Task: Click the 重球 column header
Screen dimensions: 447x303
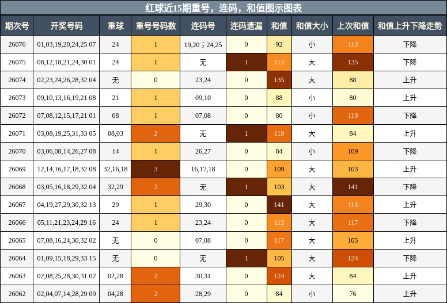Action: coord(115,26)
